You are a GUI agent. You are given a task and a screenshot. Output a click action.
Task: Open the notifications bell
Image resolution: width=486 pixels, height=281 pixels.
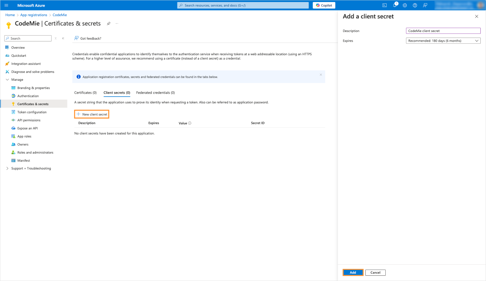[395, 5]
